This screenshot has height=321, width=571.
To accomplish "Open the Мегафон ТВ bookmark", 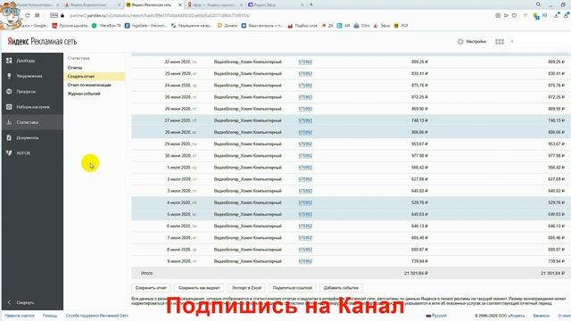I will (106, 26).
